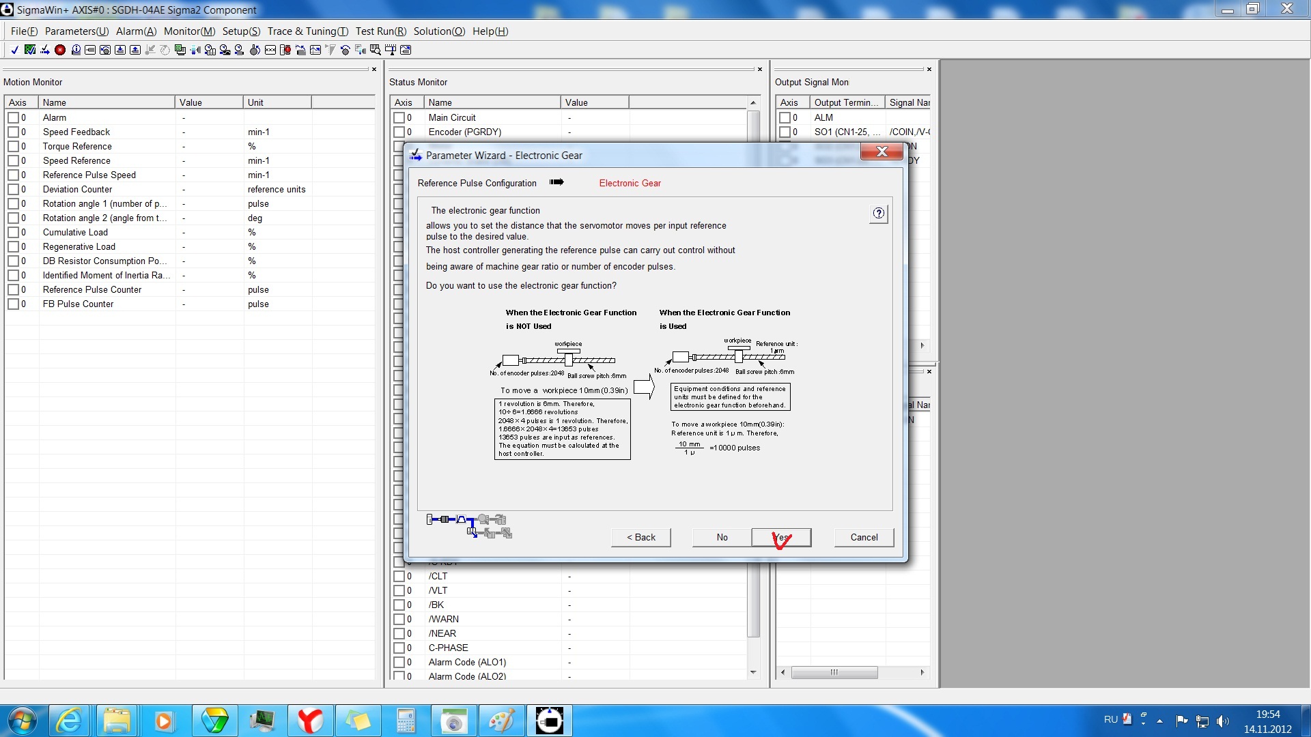Click the red alarm circle toolbar icon
Viewport: 1311px width, 737px height.
pyautogui.click(x=60, y=50)
